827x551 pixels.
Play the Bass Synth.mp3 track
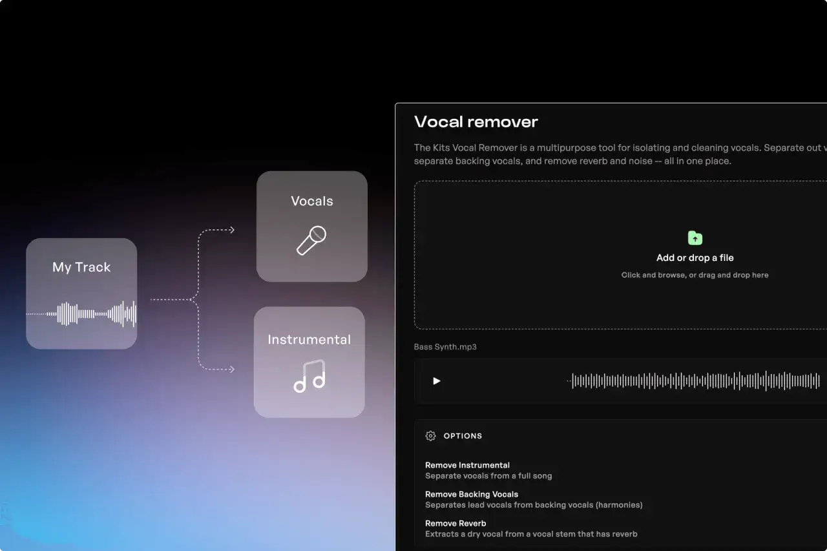point(437,381)
